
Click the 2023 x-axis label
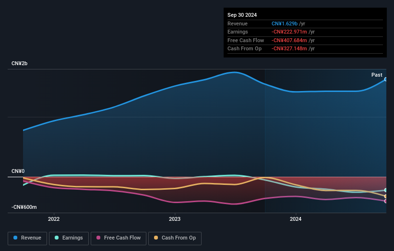coord(175,219)
